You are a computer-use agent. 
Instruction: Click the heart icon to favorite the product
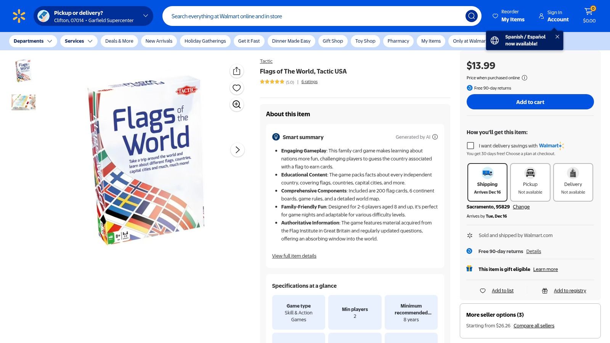tap(236, 88)
